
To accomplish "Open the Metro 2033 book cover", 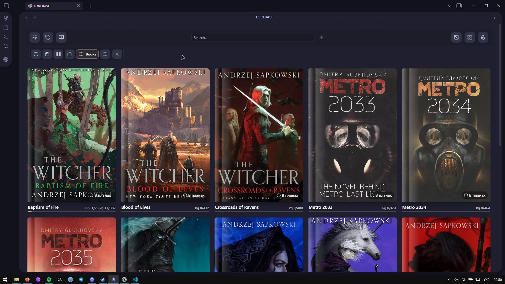I will [x=352, y=135].
